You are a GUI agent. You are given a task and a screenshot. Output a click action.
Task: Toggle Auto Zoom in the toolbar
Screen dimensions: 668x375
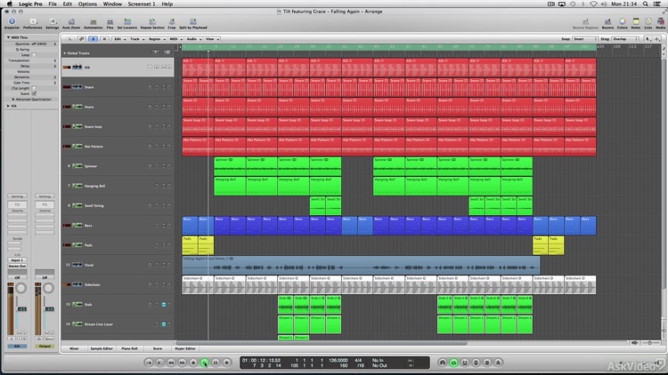[x=71, y=23]
